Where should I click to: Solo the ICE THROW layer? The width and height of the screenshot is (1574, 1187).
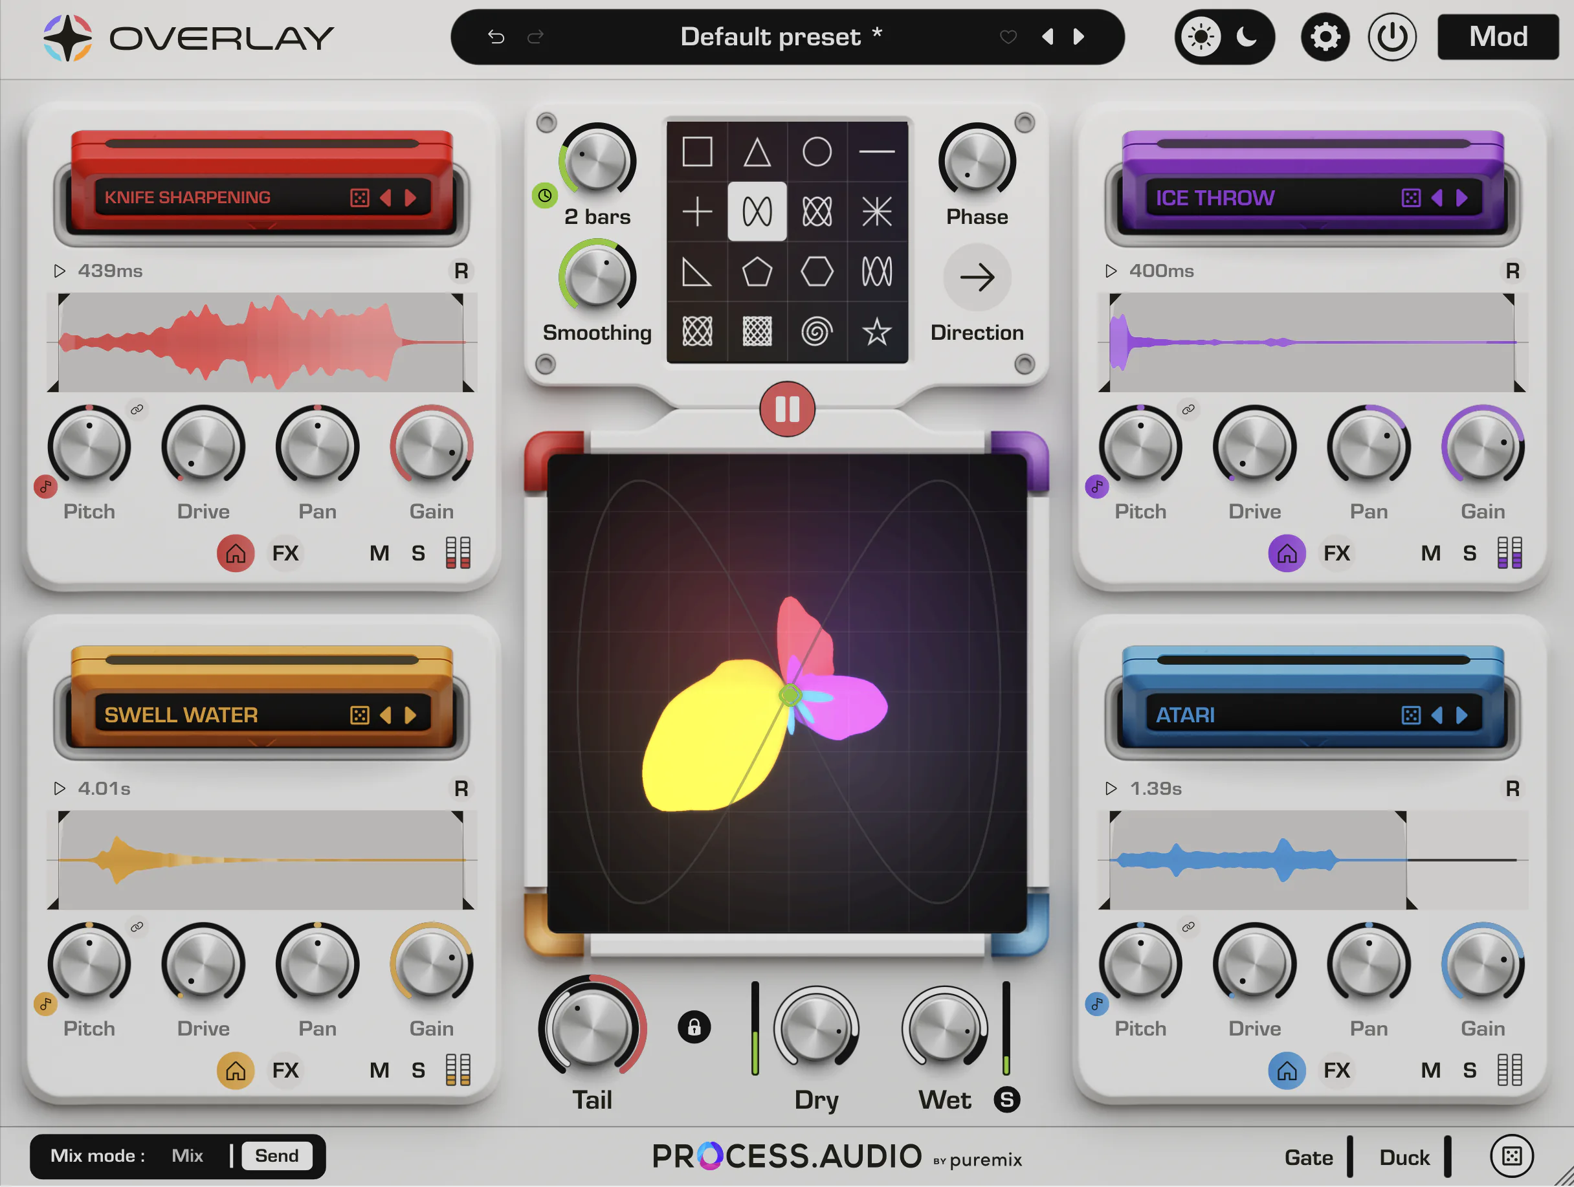click(1469, 553)
